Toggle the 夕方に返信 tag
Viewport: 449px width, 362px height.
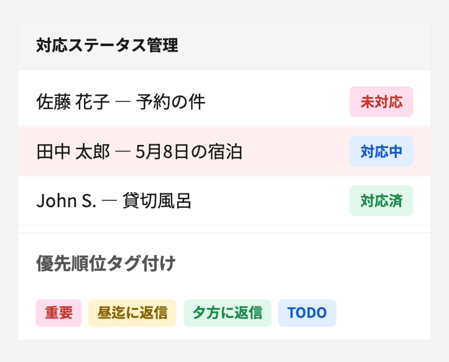click(x=228, y=313)
